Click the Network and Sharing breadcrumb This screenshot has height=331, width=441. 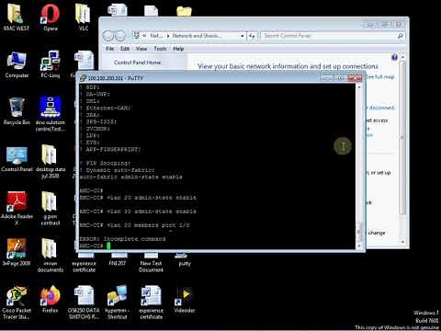coord(196,36)
